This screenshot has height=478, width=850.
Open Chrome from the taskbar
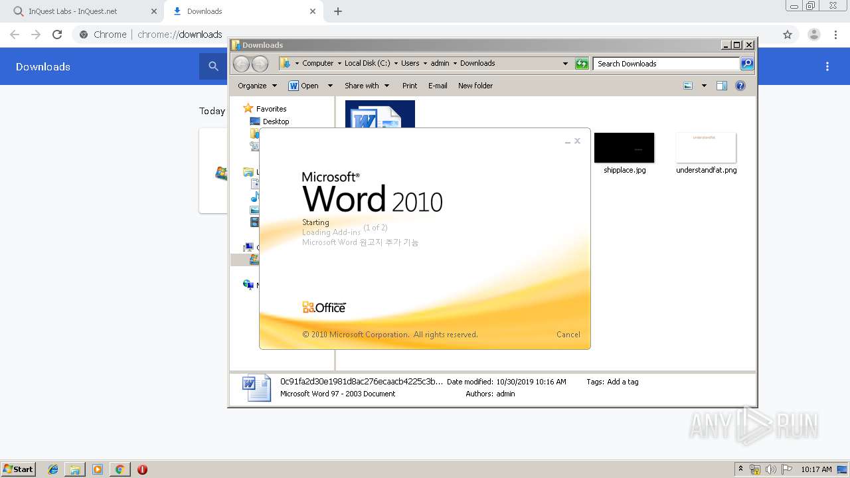pyautogui.click(x=120, y=469)
